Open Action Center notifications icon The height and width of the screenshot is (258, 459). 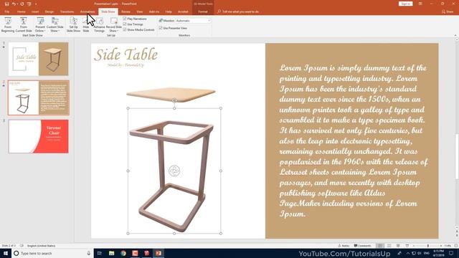[x=451, y=253]
